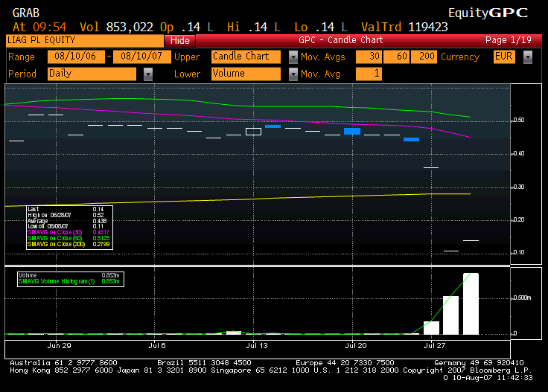Click the GRAB header text

click(x=26, y=13)
